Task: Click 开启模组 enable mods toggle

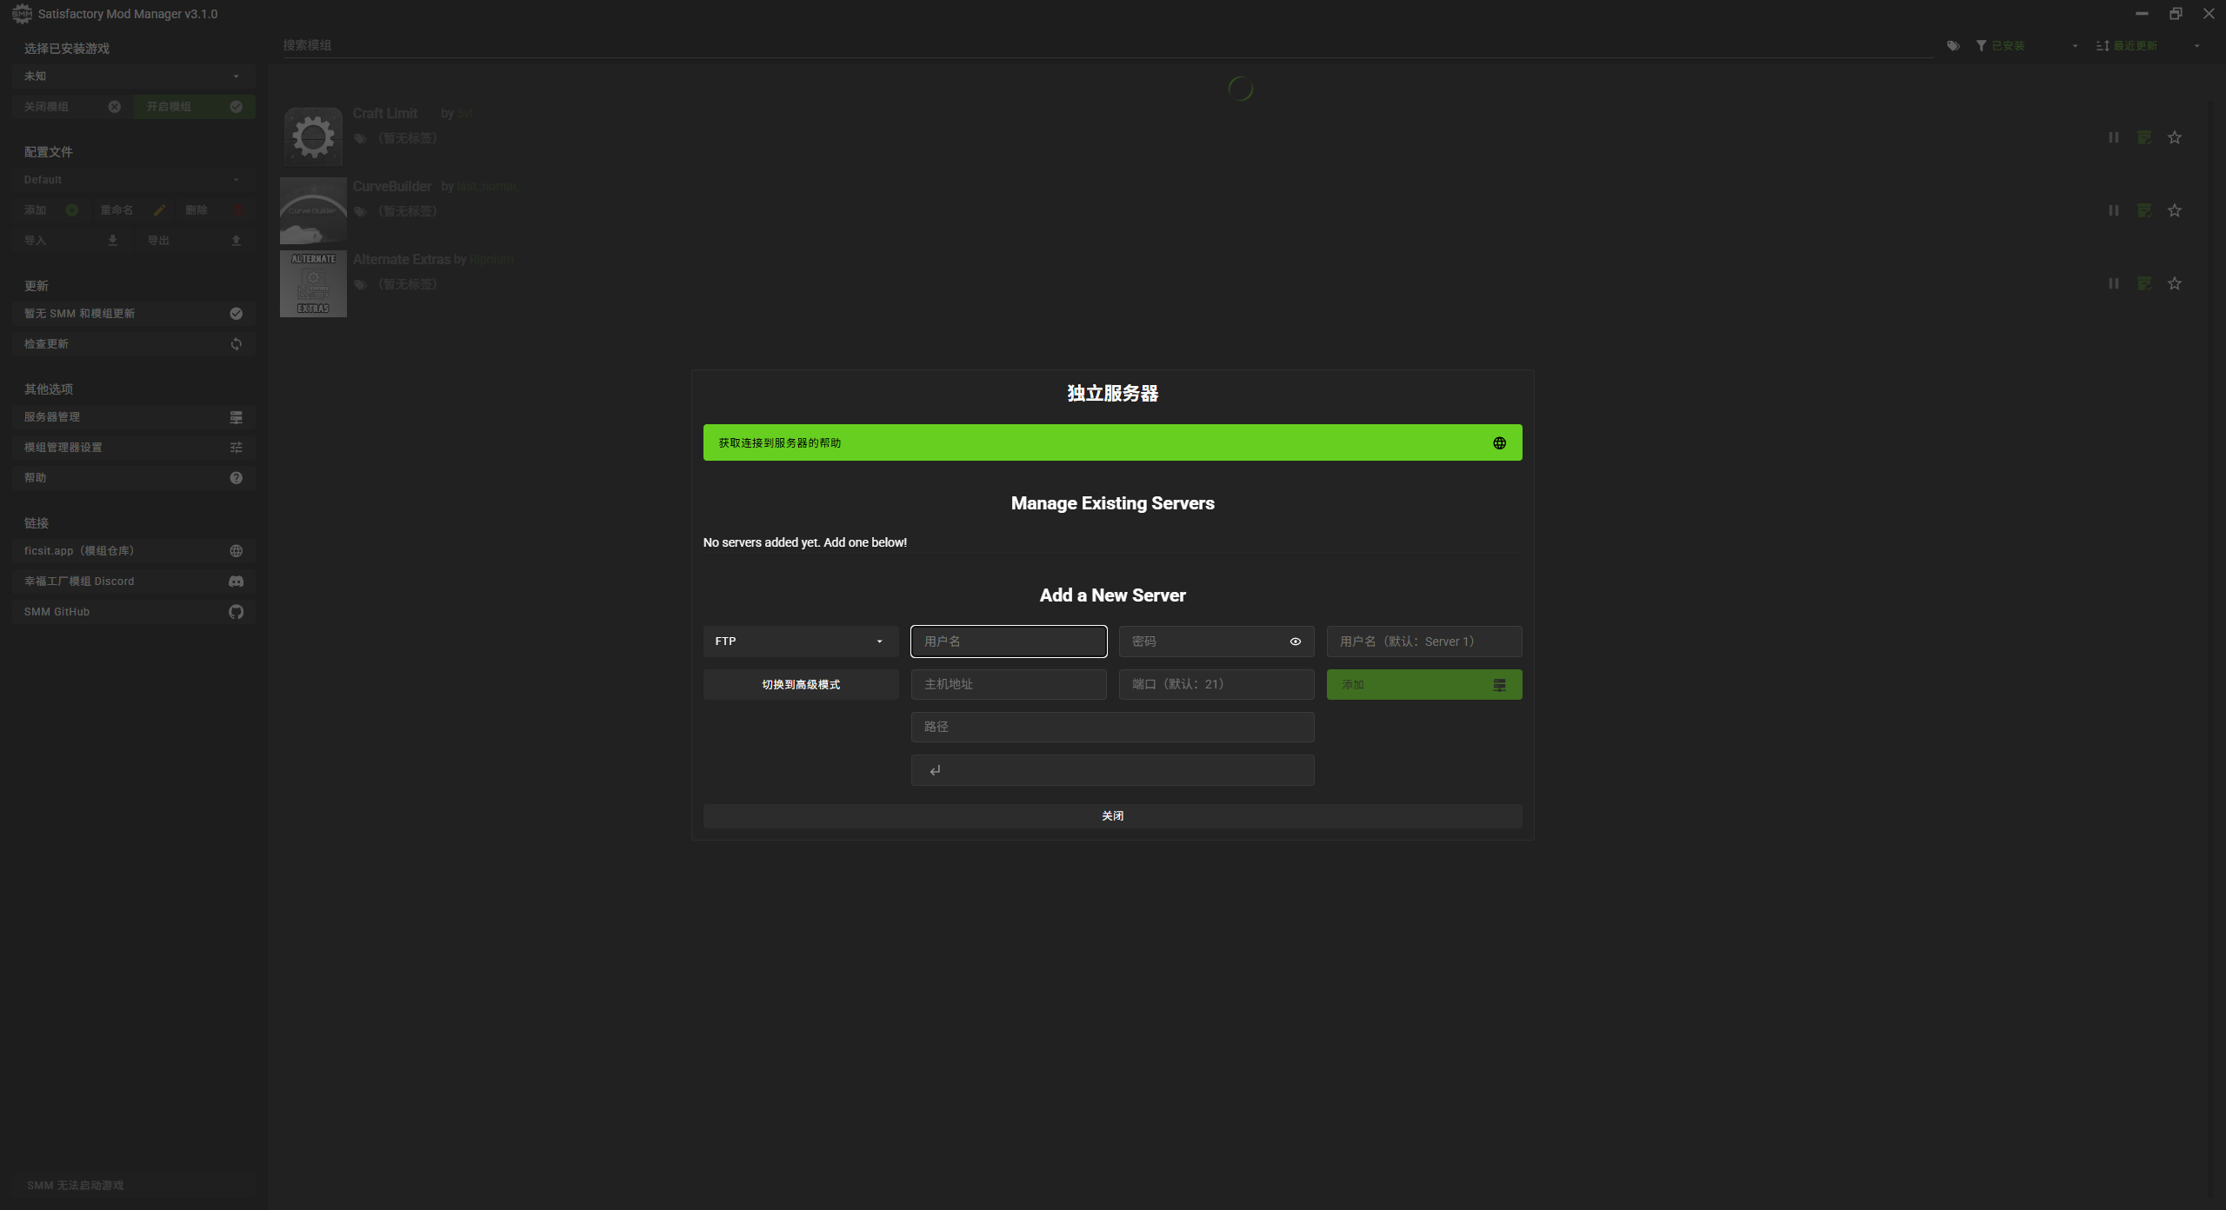Action: (194, 107)
